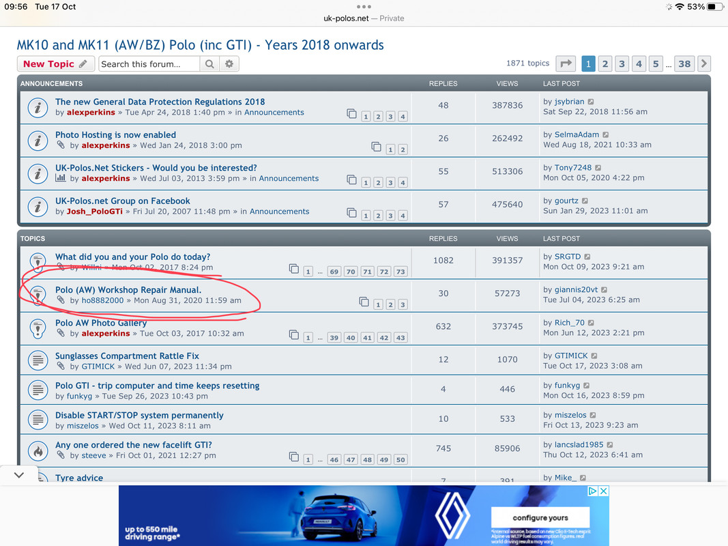Image resolution: width=728 pixels, height=546 pixels.
Task: Open page 50 of facelift GTI thread
Action: click(x=401, y=459)
